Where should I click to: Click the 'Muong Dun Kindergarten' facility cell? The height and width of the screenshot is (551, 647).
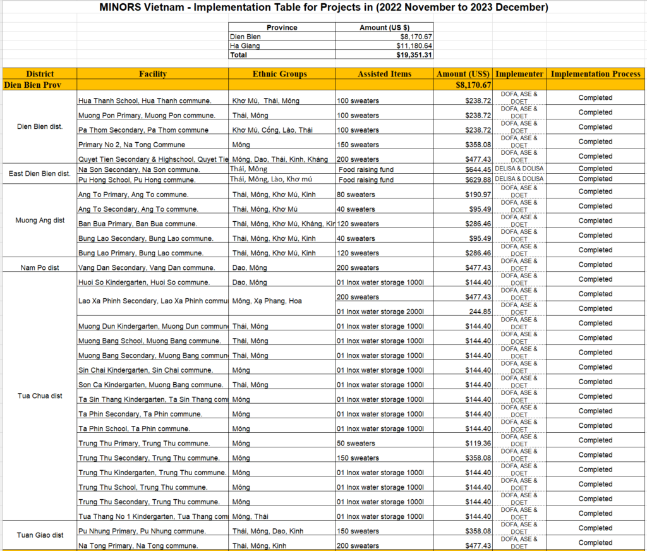tap(152, 324)
